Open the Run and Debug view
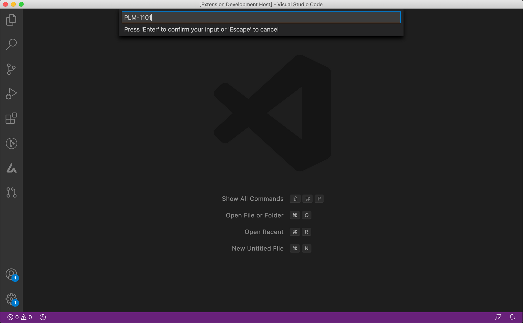The height and width of the screenshot is (323, 523). 11,94
